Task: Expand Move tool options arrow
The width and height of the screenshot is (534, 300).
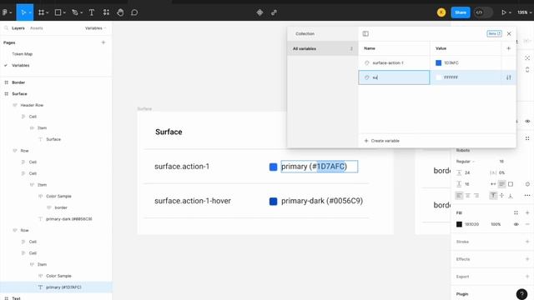Action: click(x=30, y=12)
